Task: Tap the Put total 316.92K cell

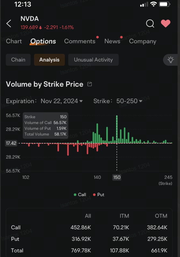Action: 81,239
